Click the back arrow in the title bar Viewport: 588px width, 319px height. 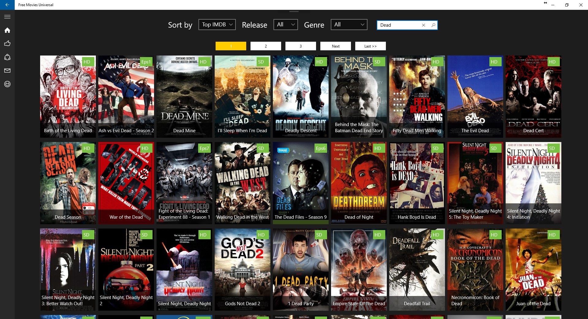(x=7, y=5)
